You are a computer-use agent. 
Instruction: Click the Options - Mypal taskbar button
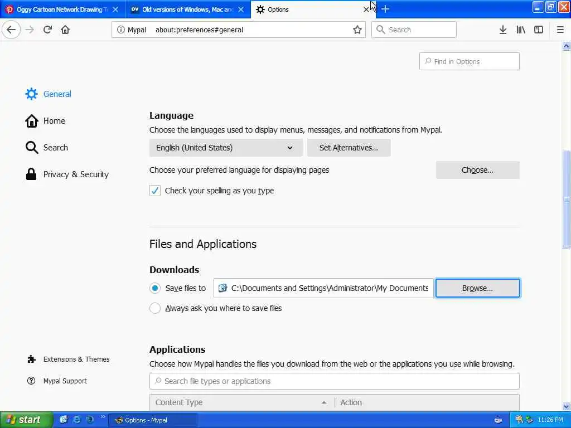coord(153,420)
